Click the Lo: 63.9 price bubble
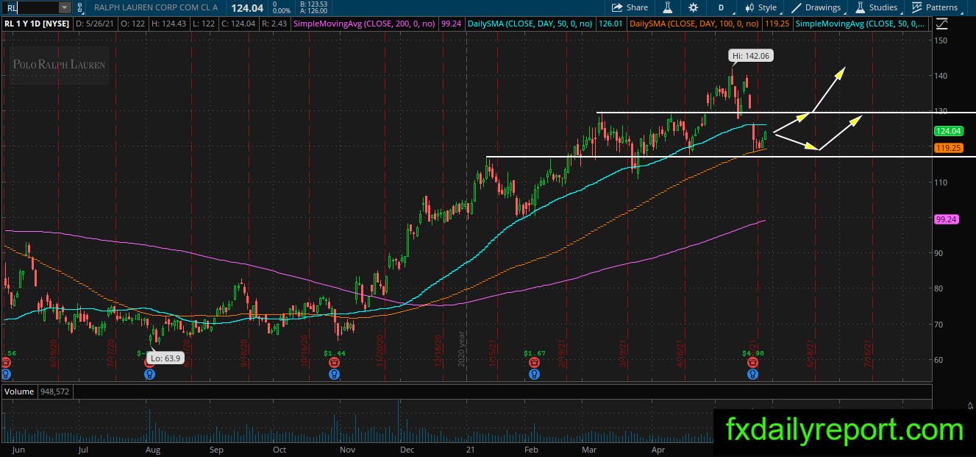Image resolution: width=976 pixels, height=457 pixels. (165, 358)
